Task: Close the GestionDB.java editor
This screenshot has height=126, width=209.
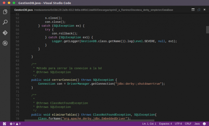Action: (204, 10)
